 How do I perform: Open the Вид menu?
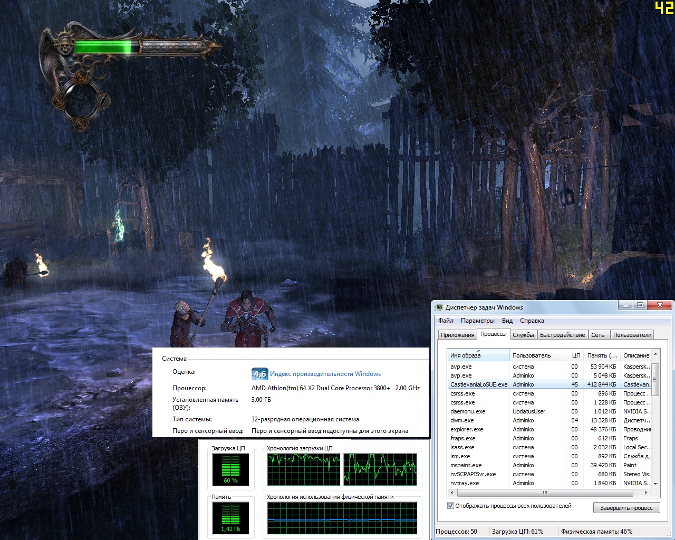coord(507,321)
